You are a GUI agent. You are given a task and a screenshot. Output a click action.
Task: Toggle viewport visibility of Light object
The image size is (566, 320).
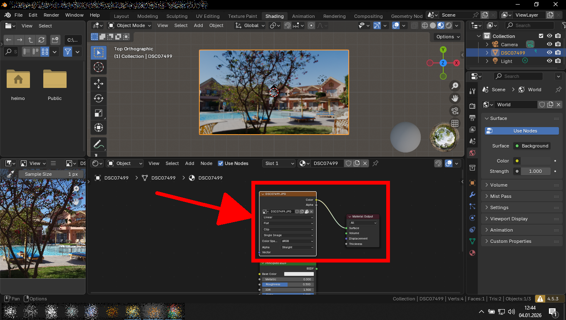(549, 61)
